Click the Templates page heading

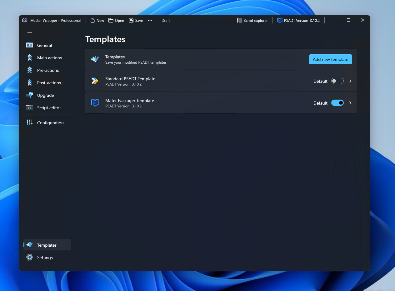click(105, 39)
